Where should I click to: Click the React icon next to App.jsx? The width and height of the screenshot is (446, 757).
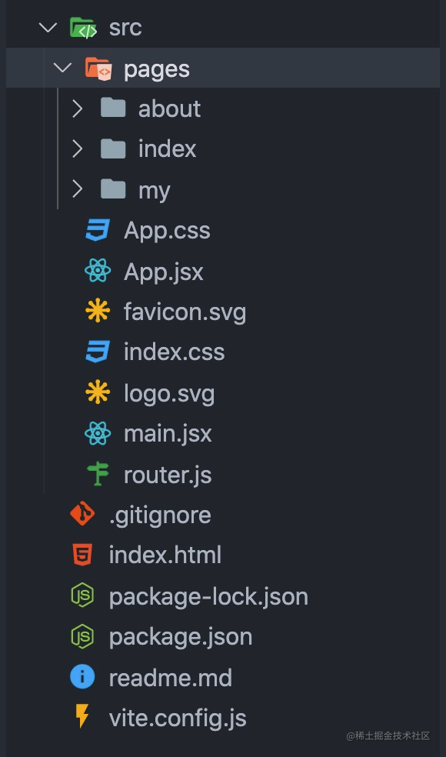coord(98,271)
